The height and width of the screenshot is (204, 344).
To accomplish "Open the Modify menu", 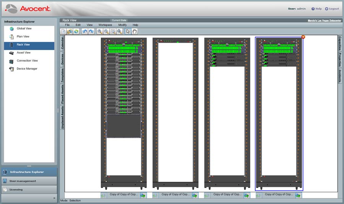I will point(122,25).
